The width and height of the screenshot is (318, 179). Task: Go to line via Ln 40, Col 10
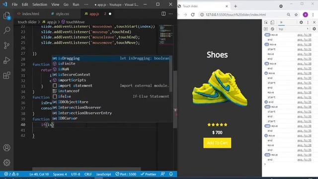click(39, 174)
